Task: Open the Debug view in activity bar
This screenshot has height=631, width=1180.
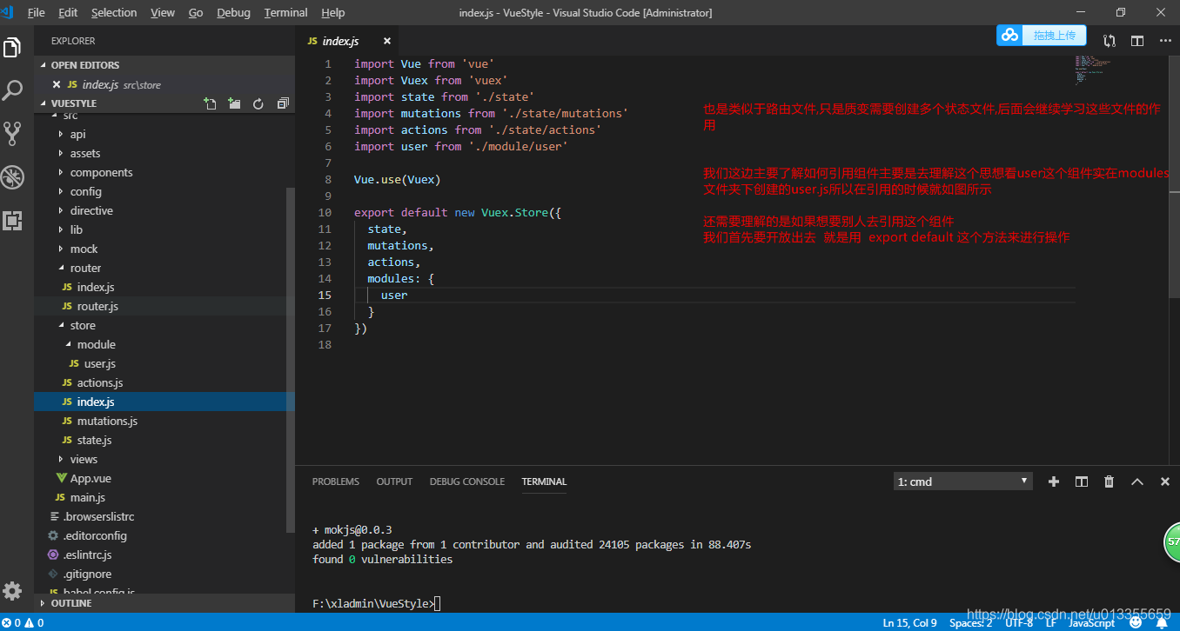Action: point(12,177)
